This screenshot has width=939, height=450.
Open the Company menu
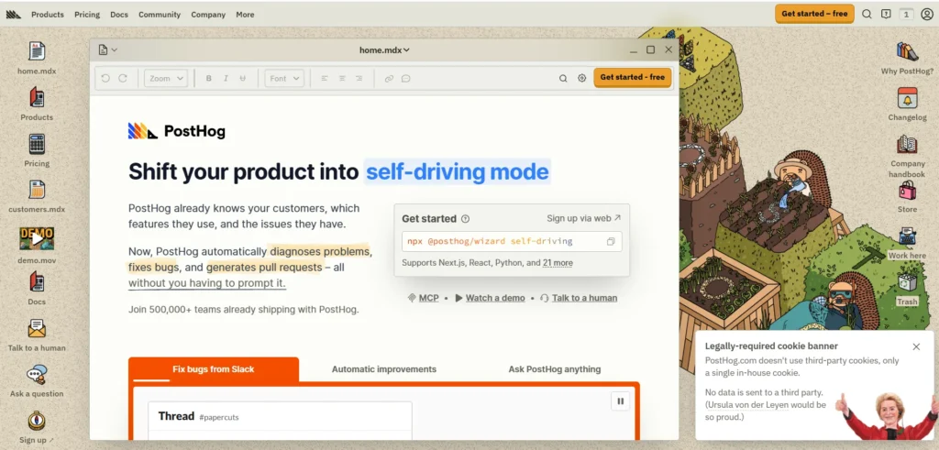tap(208, 15)
